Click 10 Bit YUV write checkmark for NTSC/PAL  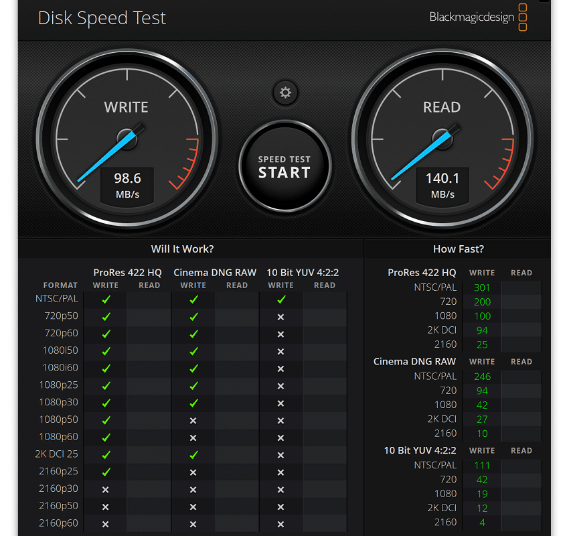pos(281,299)
